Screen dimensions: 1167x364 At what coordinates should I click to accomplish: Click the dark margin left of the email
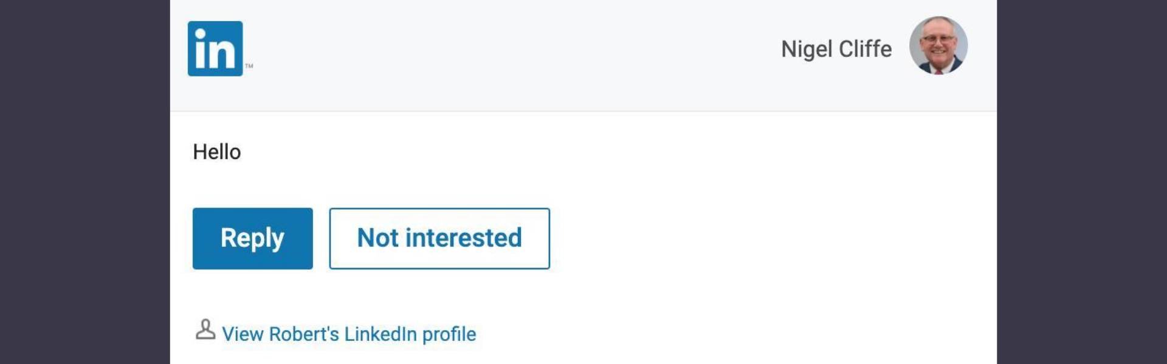85,182
